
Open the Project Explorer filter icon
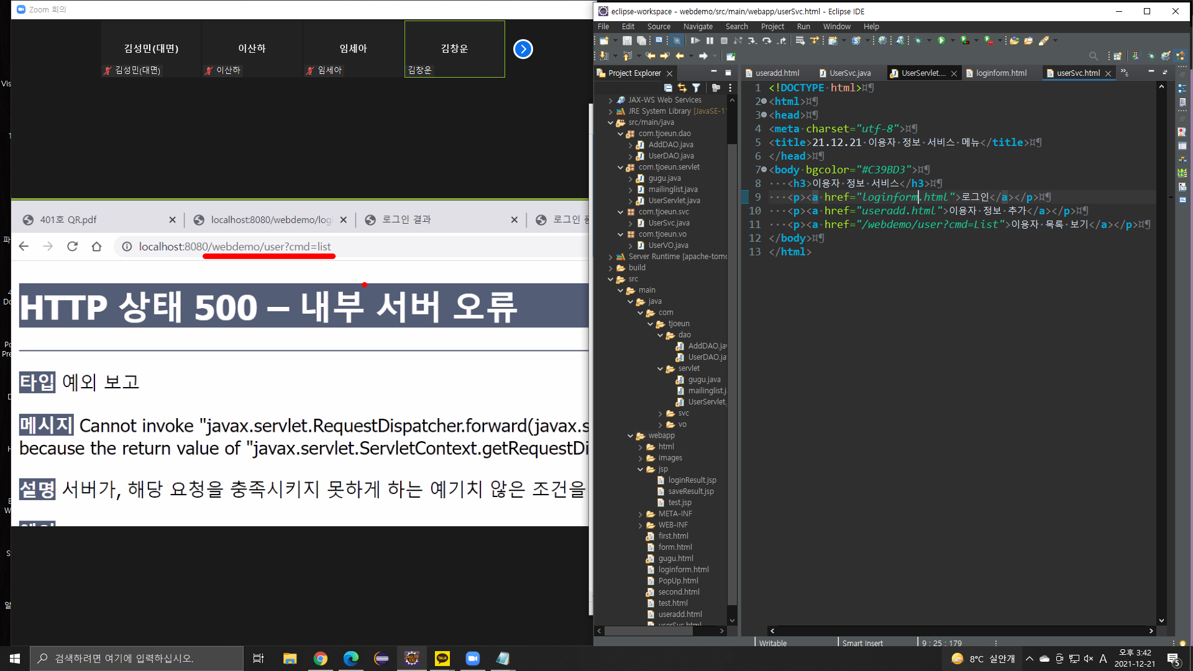[x=697, y=88]
